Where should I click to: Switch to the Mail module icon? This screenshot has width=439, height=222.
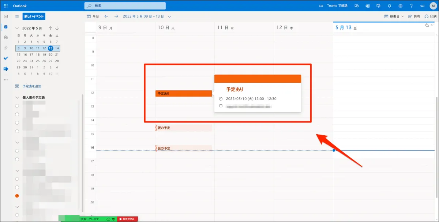point(5,16)
